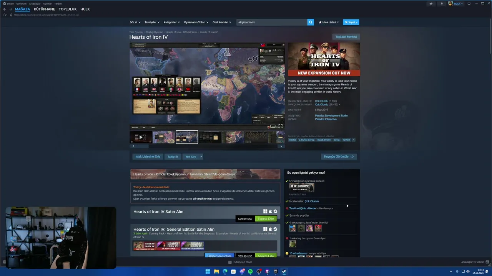Click the Steam taskbar icon
The image size is (492, 276).
pyautogui.click(x=284, y=271)
